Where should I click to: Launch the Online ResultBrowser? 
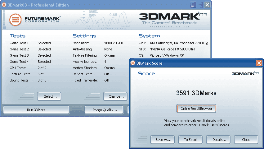click(196, 109)
